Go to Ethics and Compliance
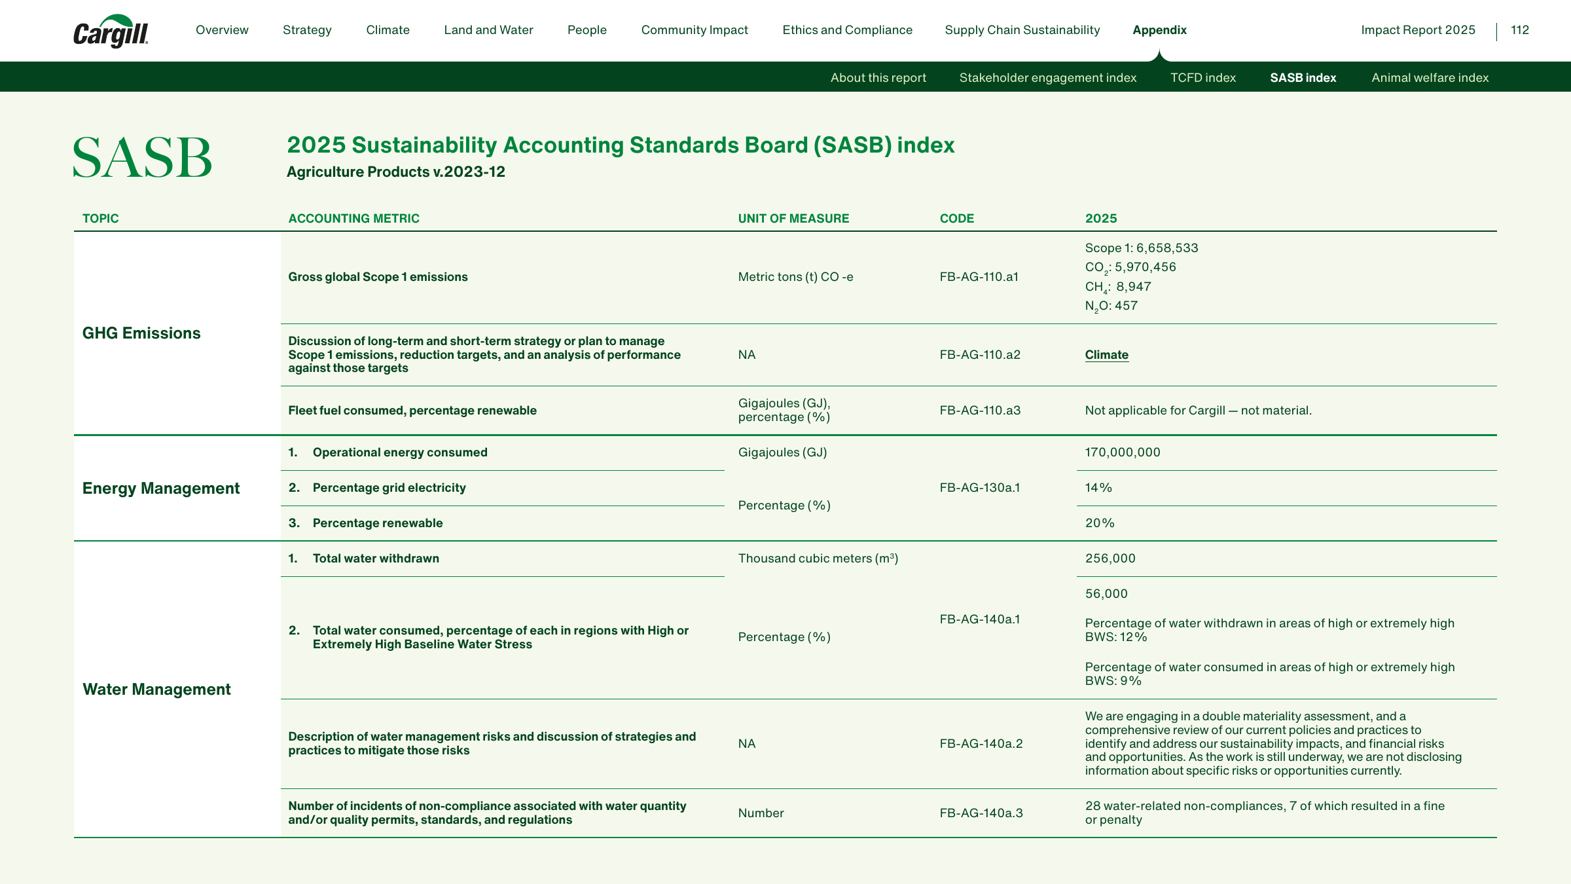 (847, 30)
